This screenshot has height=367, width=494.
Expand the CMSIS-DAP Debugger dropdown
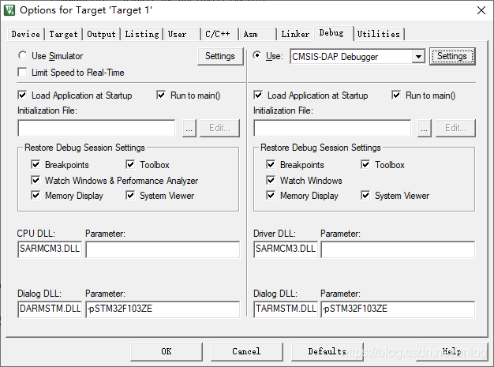pos(418,57)
